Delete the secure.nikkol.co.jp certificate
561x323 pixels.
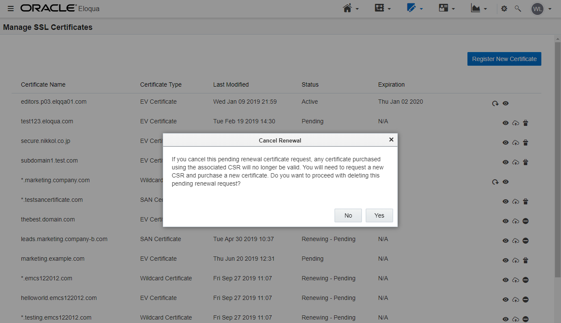pos(525,143)
